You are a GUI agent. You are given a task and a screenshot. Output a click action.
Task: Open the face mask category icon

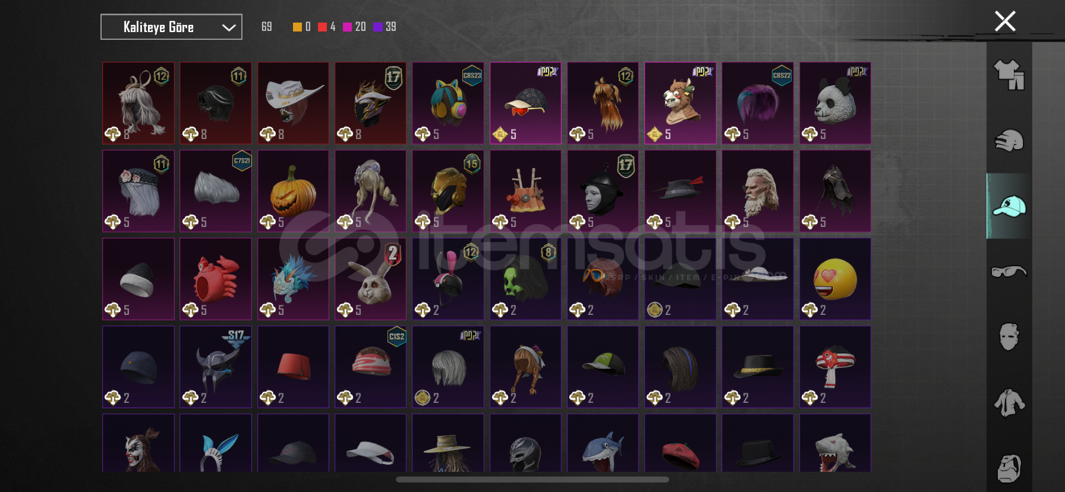click(1009, 337)
